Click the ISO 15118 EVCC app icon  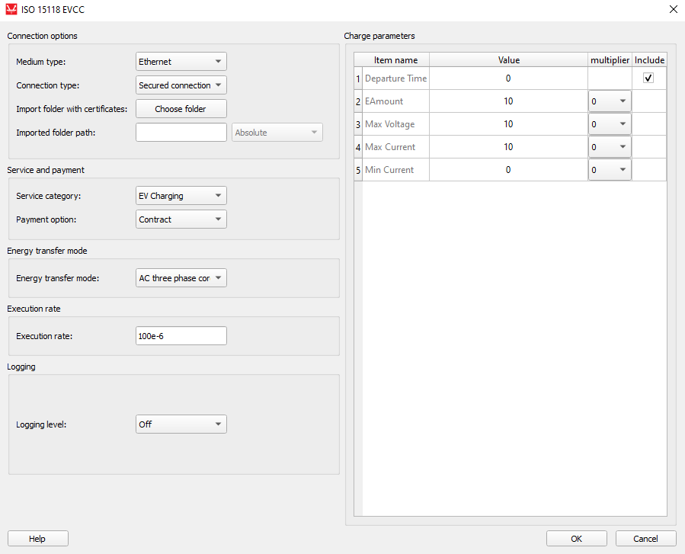(11, 9)
